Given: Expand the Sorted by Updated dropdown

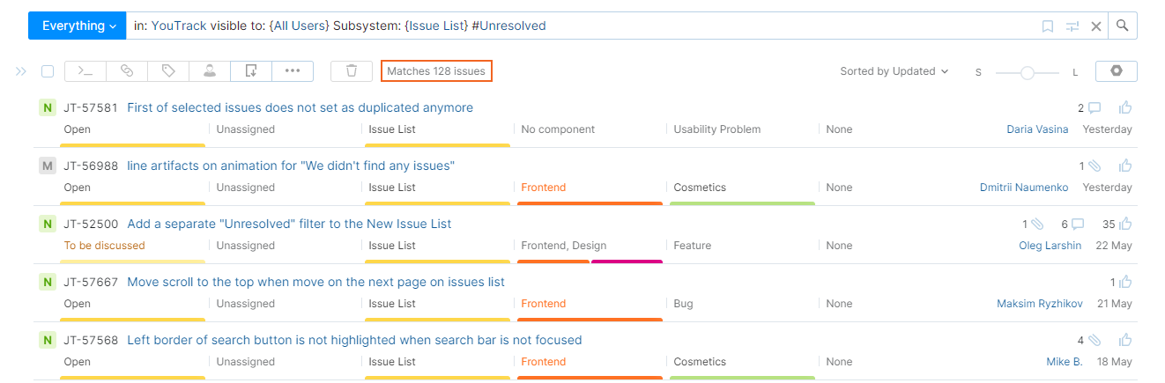Looking at the screenshot, I should tap(894, 71).
